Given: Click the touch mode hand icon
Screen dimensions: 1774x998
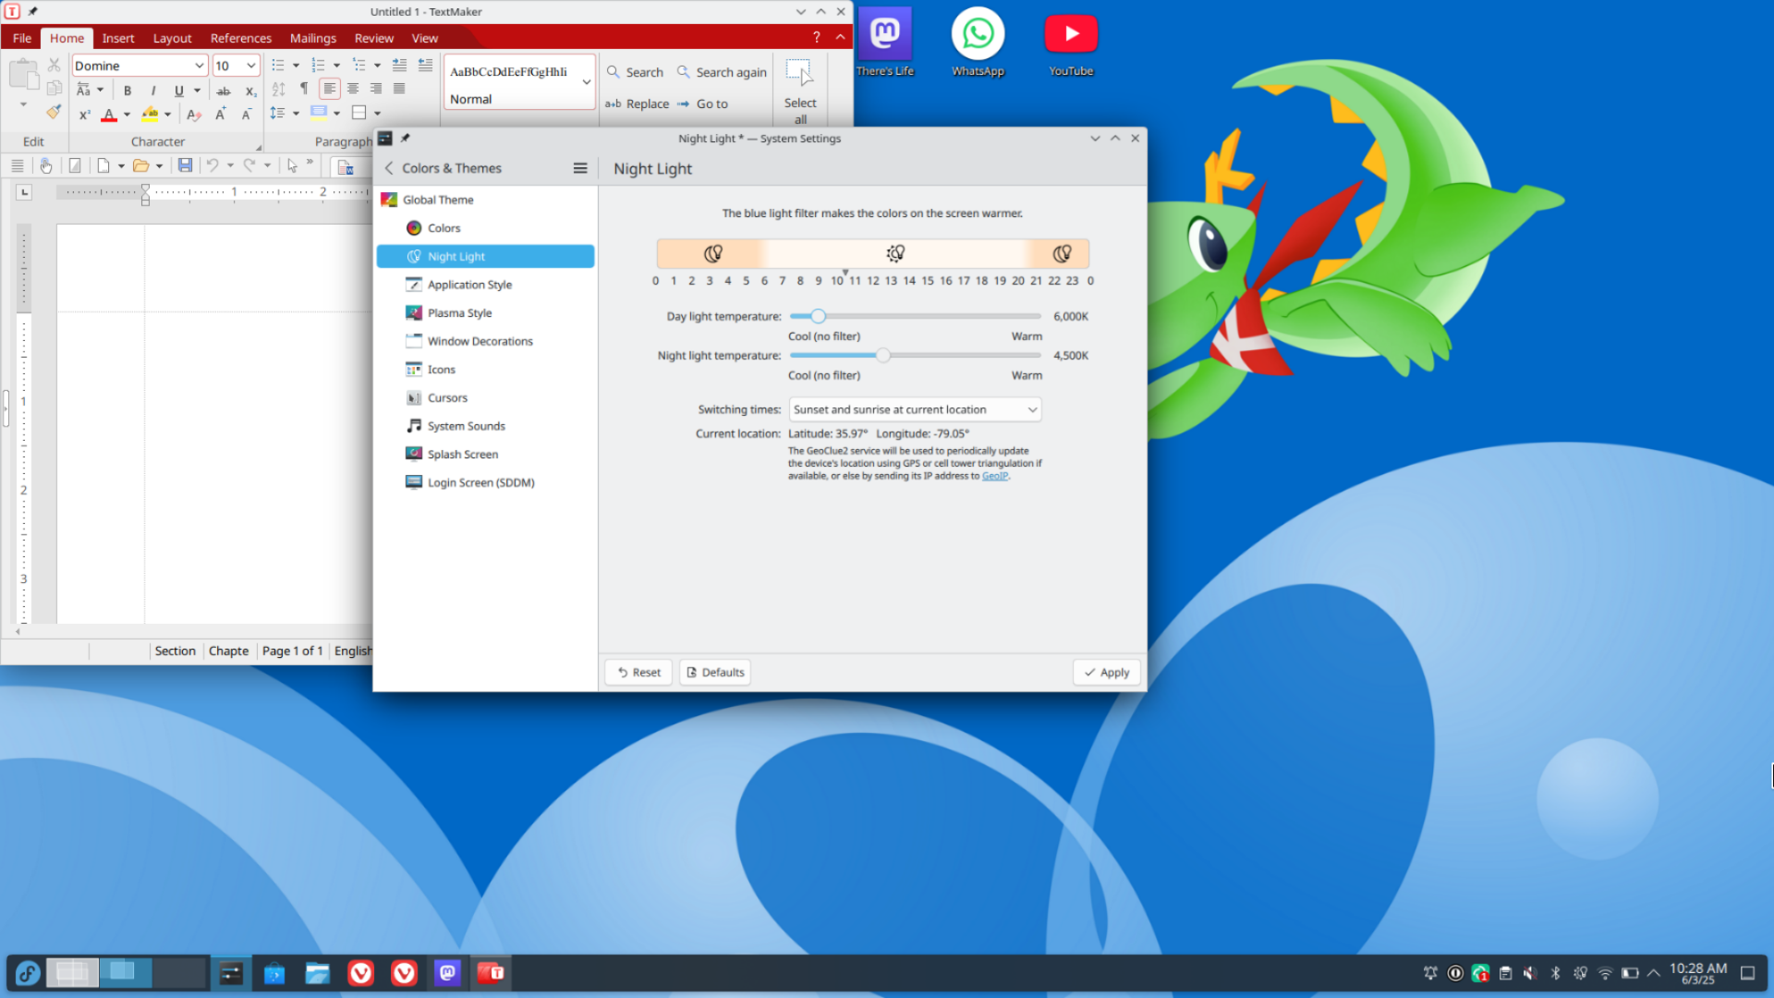Looking at the screenshot, I should coord(45,165).
